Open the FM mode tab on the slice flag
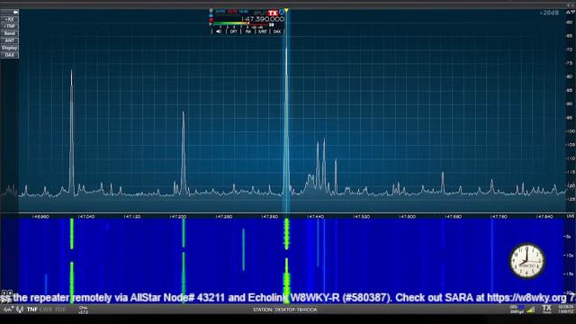576x324 pixels. 248,31
